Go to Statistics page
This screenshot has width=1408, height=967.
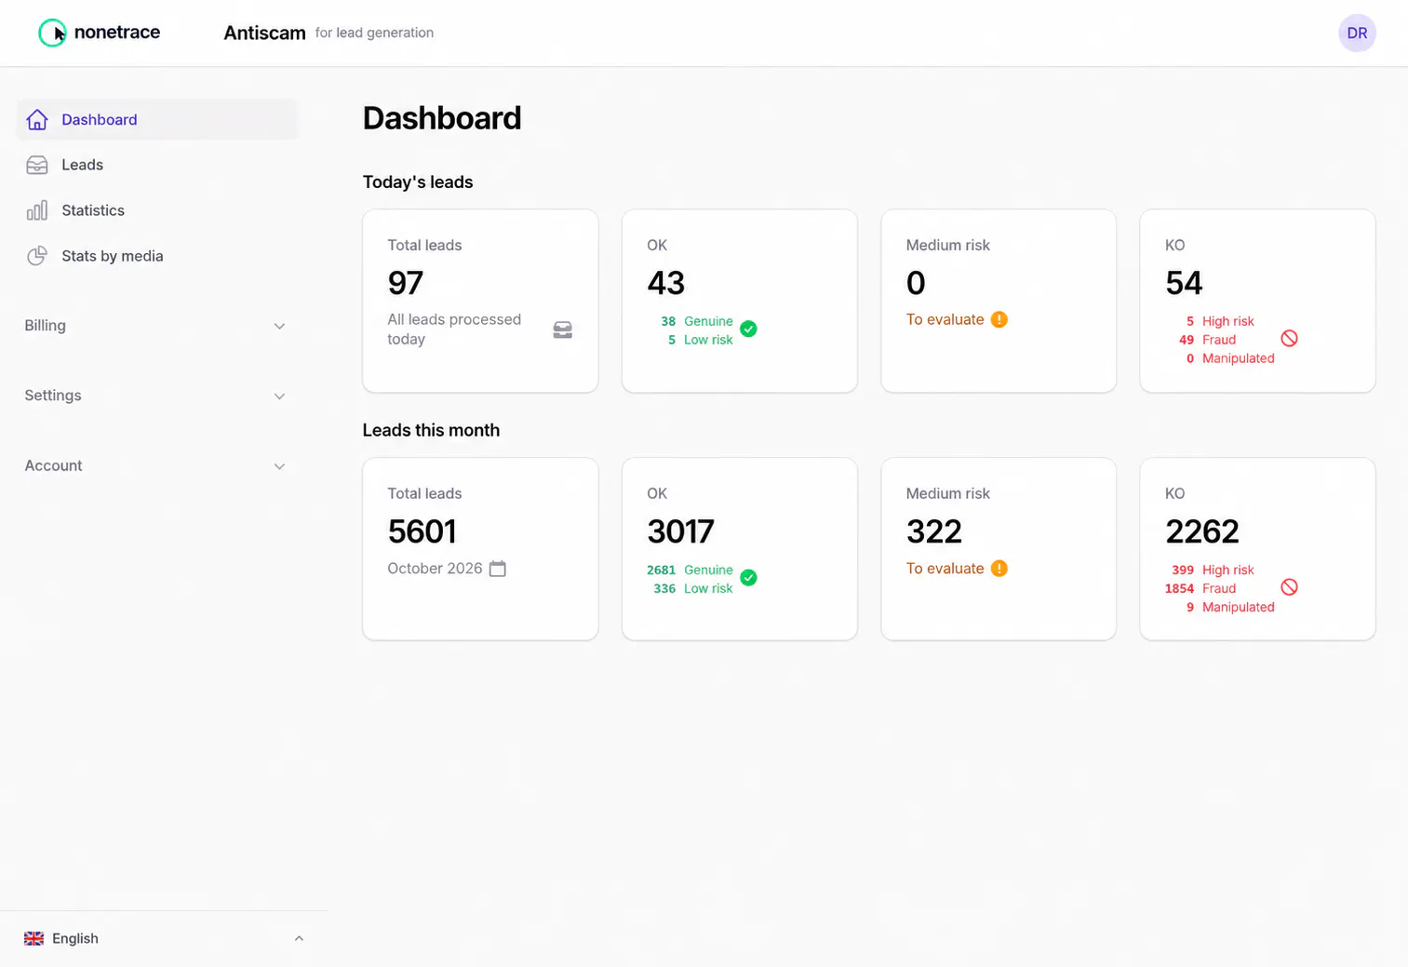(156, 210)
